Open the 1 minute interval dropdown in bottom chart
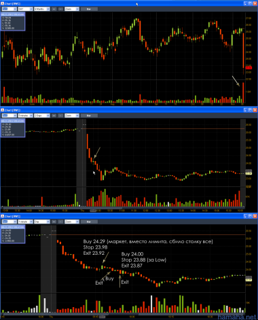 [25, 221]
